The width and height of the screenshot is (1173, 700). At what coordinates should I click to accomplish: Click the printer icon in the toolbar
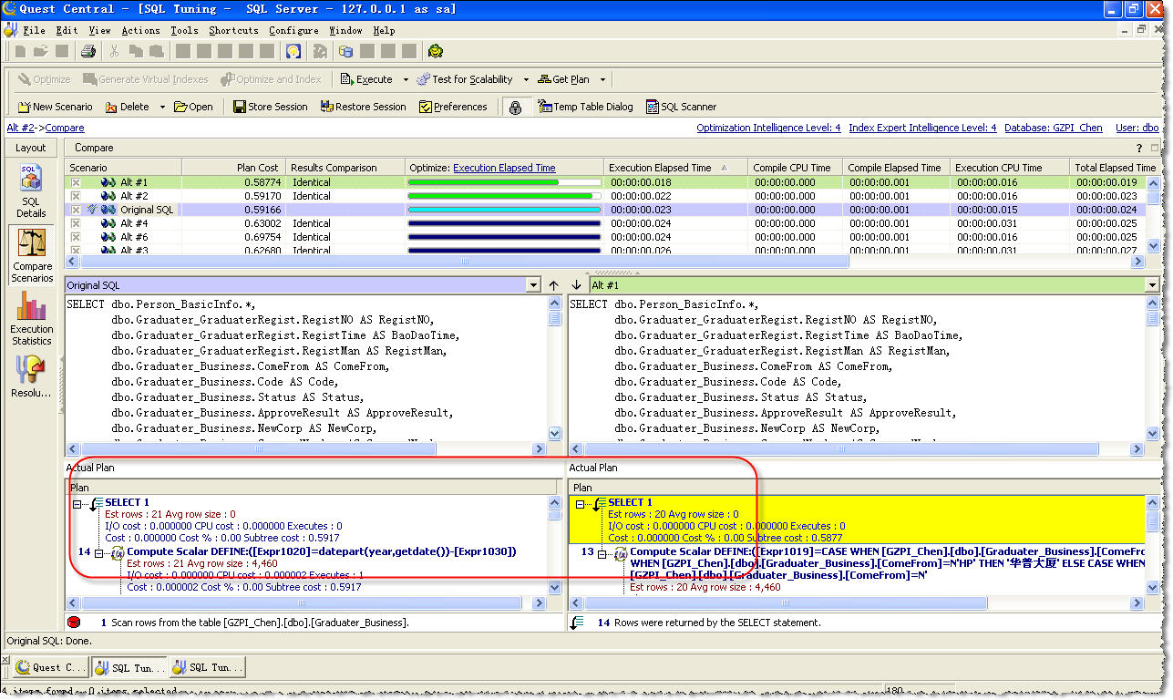pyautogui.click(x=88, y=52)
